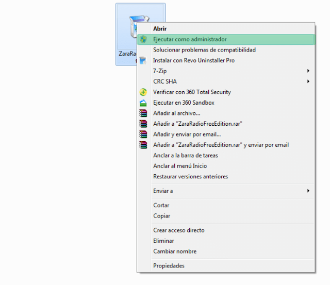The height and width of the screenshot is (285, 330).
Task: Expand the 7-Zip submenu arrow
Action: pos(308,71)
